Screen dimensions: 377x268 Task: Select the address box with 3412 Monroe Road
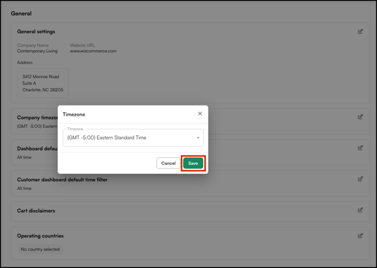click(42, 83)
